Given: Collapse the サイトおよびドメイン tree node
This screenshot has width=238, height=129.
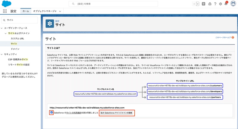Looking at the screenshot, I should click(6, 33).
